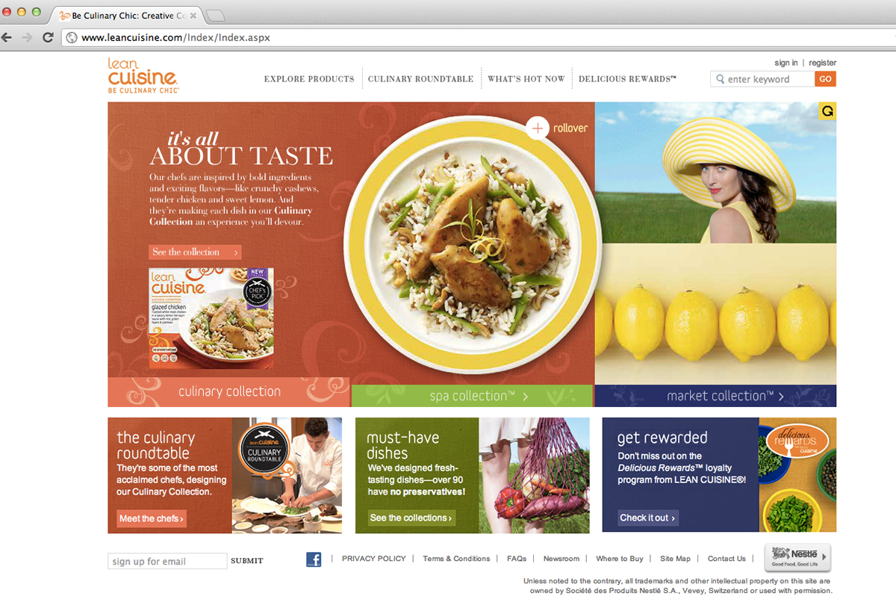Screen dimensions: 896x602
Task: Click the orange GO search button
Action: pyautogui.click(x=825, y=79)
